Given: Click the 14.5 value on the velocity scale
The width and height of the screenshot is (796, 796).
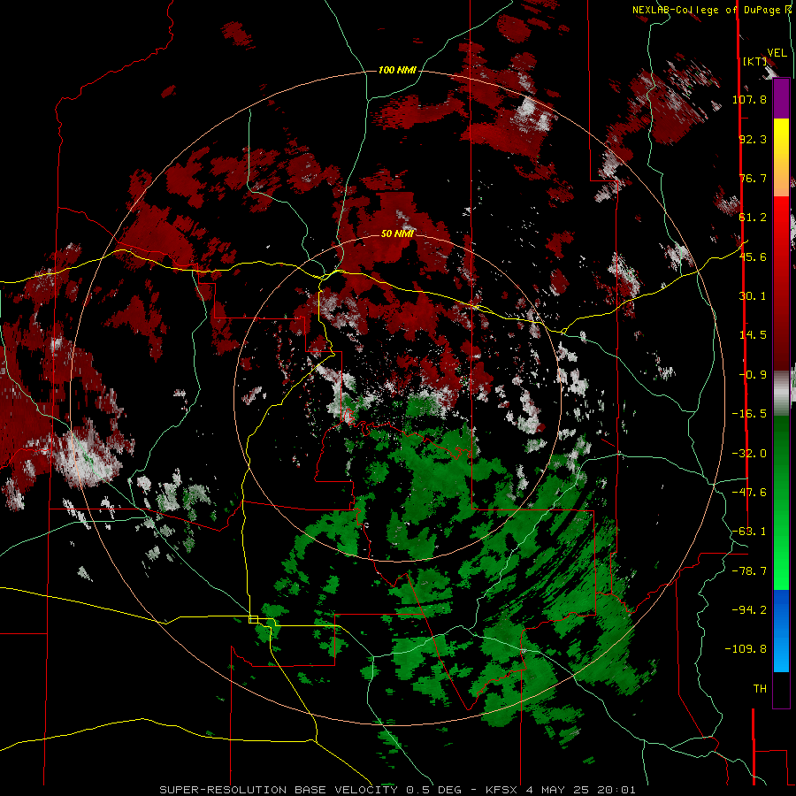Looking at the screenshot, I should 753,335.
